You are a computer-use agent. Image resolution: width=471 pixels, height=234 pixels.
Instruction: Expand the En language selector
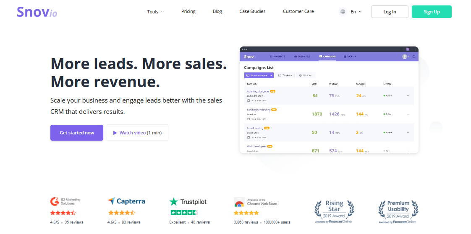click(356, 12)
